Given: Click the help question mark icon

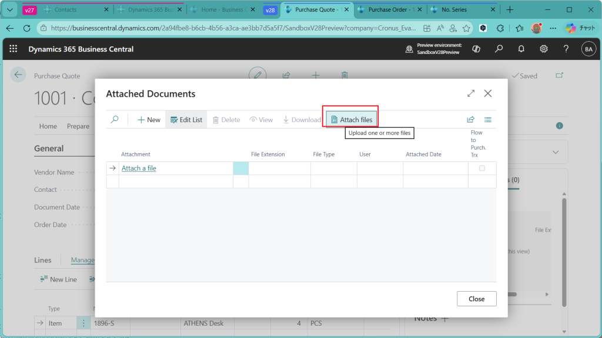Looking at the screenshot, I should (566, 49).
